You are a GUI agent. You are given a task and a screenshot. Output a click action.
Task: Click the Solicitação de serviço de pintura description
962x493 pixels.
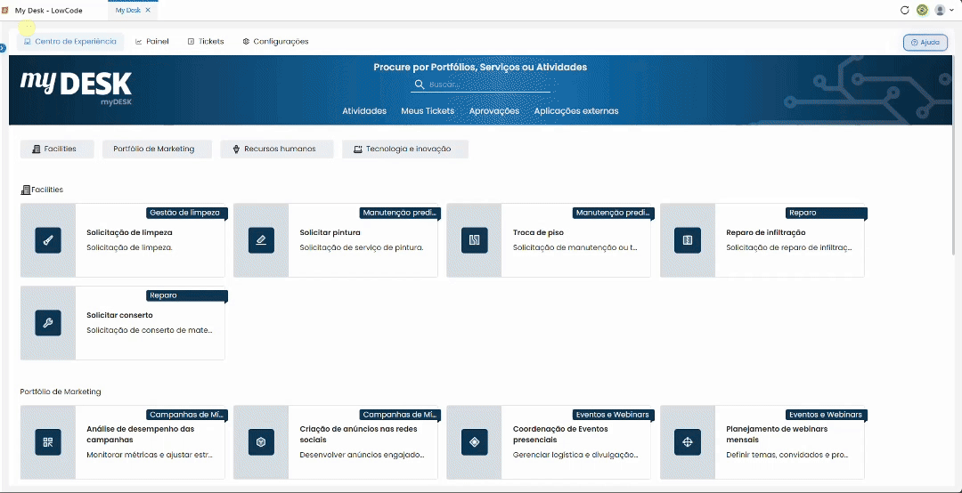coord(362,247)
